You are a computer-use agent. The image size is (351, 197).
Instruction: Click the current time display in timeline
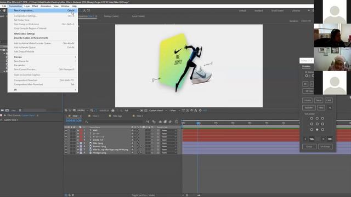pos(73,120)
